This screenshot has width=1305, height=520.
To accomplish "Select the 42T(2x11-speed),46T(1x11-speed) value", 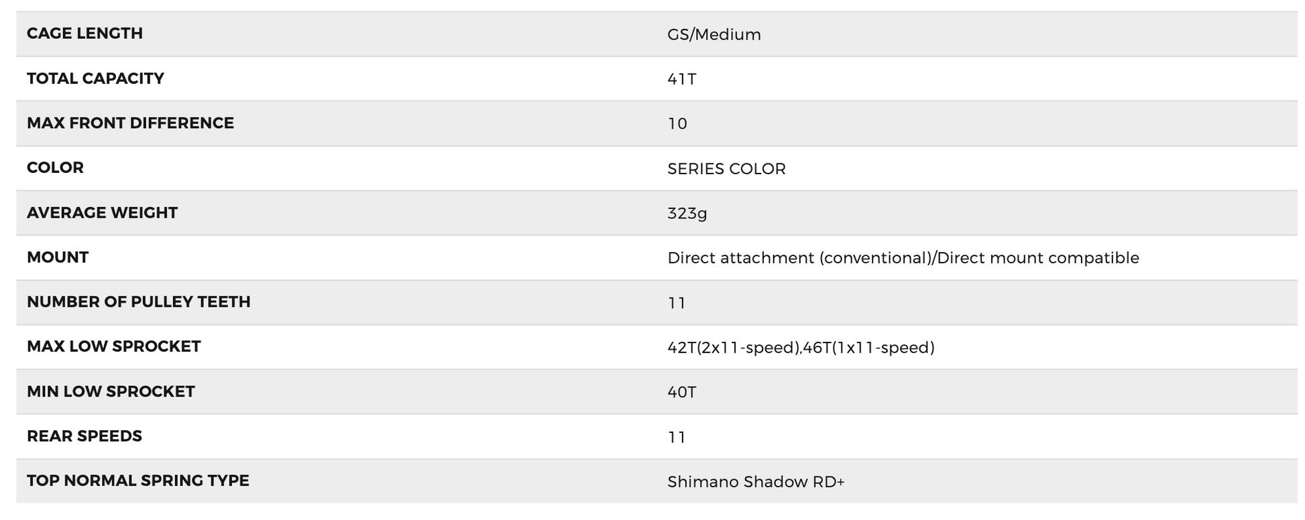I will [801, 348].
